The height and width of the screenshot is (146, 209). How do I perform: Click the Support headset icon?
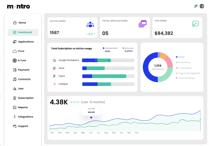[15, 126]
